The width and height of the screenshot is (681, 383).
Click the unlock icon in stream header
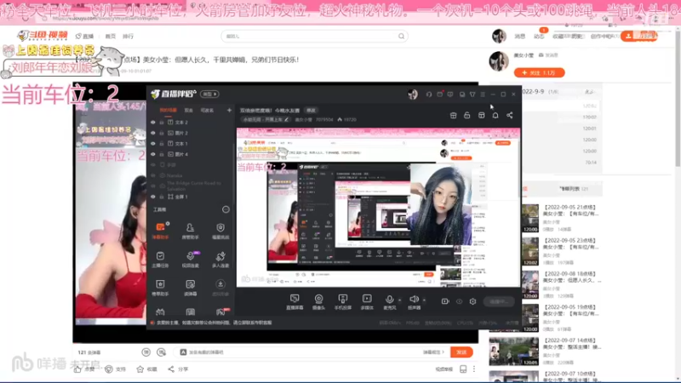(466, 115)
